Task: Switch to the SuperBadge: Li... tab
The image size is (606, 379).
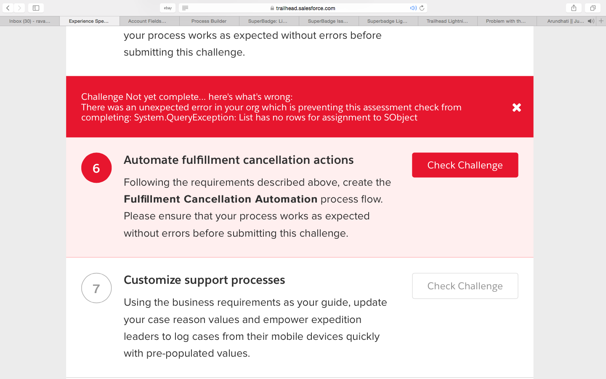Action: tap(269, 21)
